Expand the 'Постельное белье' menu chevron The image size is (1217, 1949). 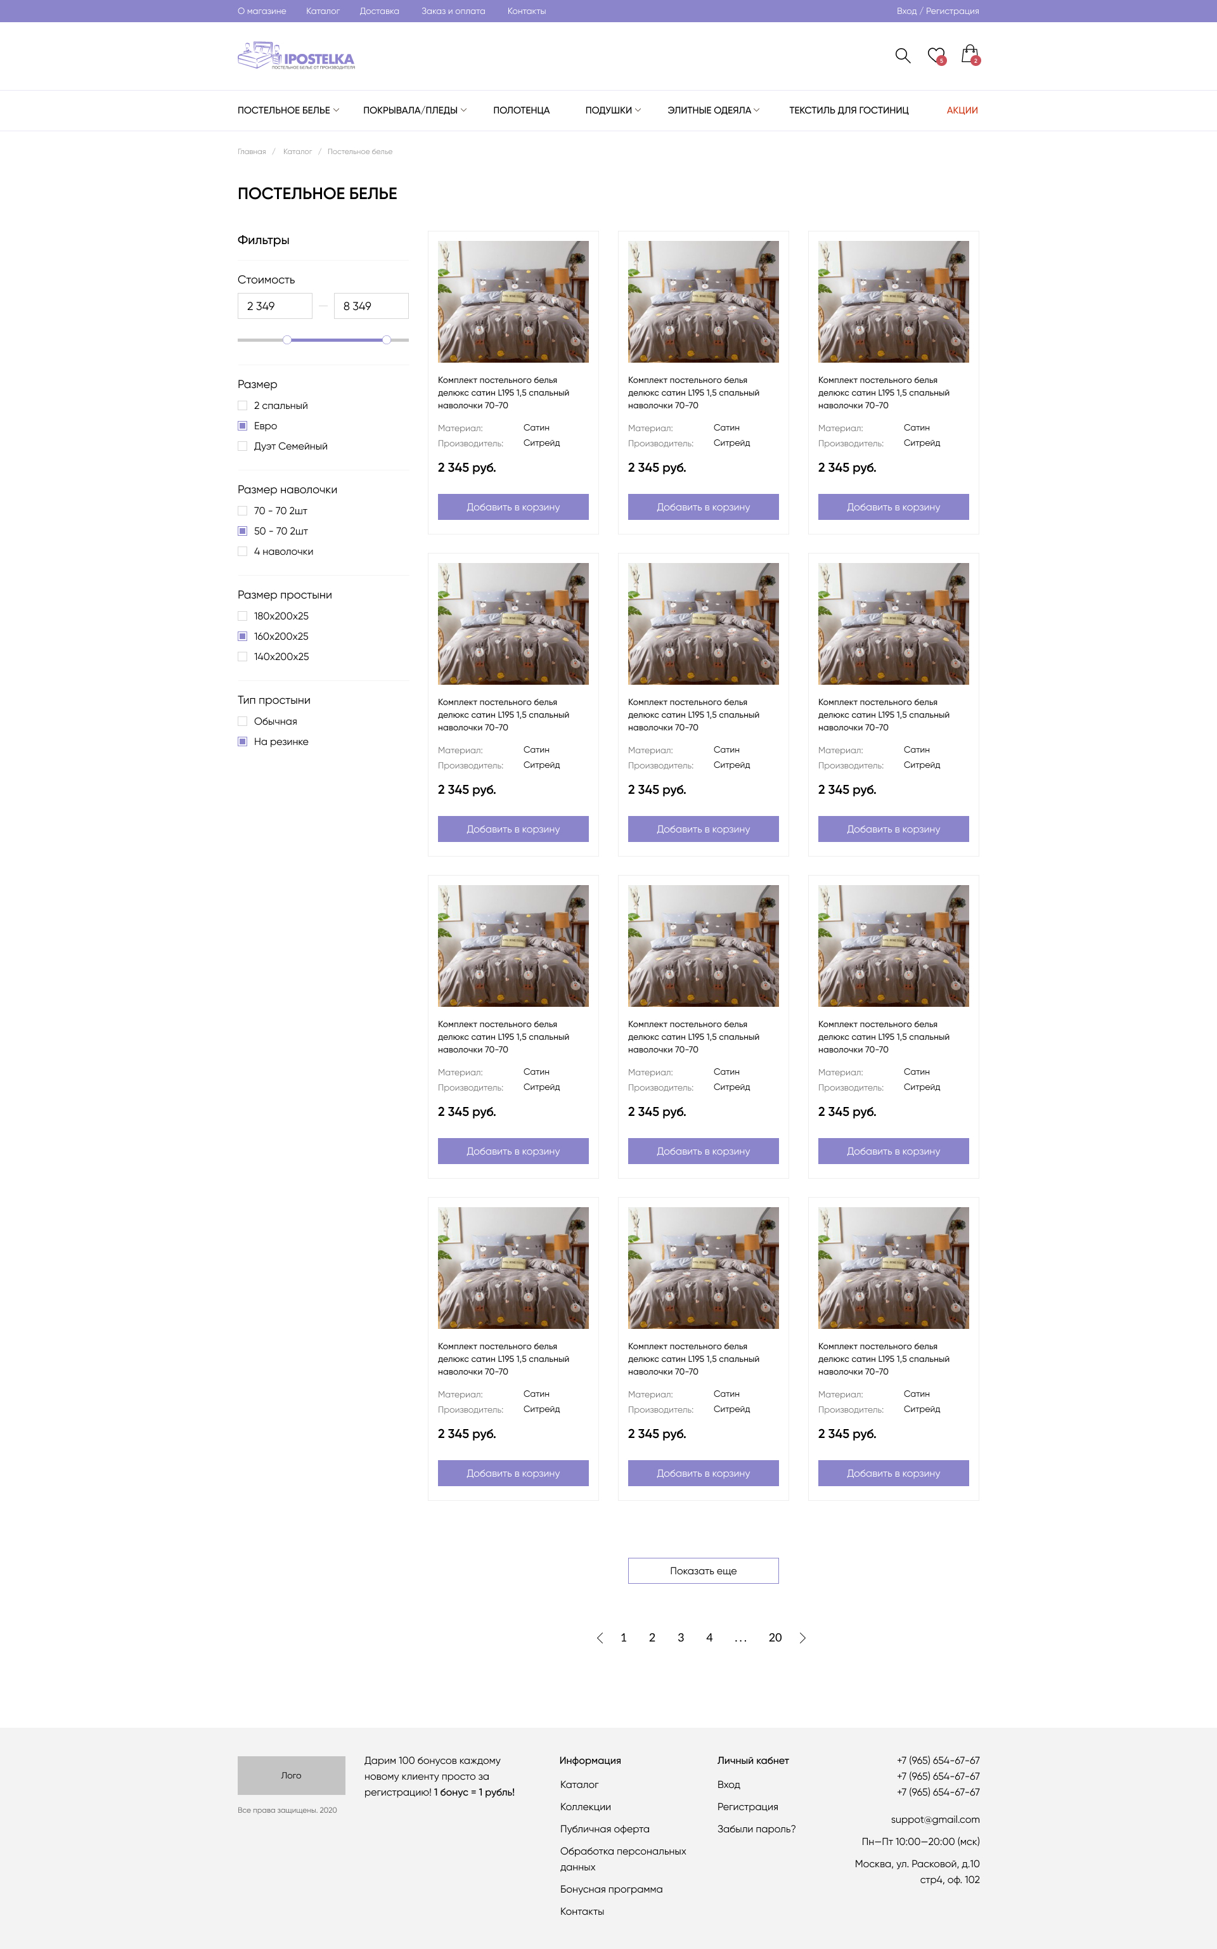337,110
